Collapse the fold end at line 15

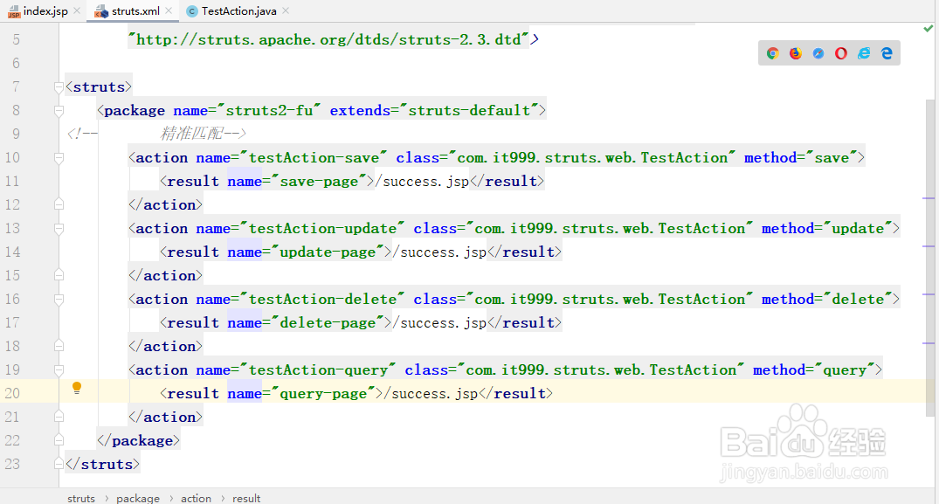[59, 275]
